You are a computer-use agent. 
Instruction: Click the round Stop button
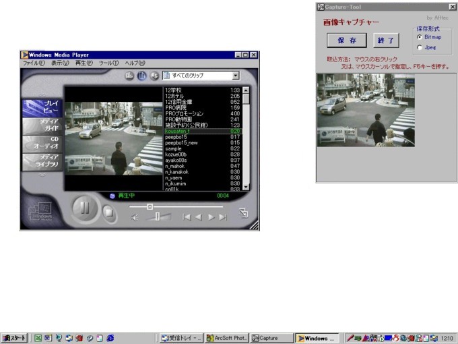[109, 212]
